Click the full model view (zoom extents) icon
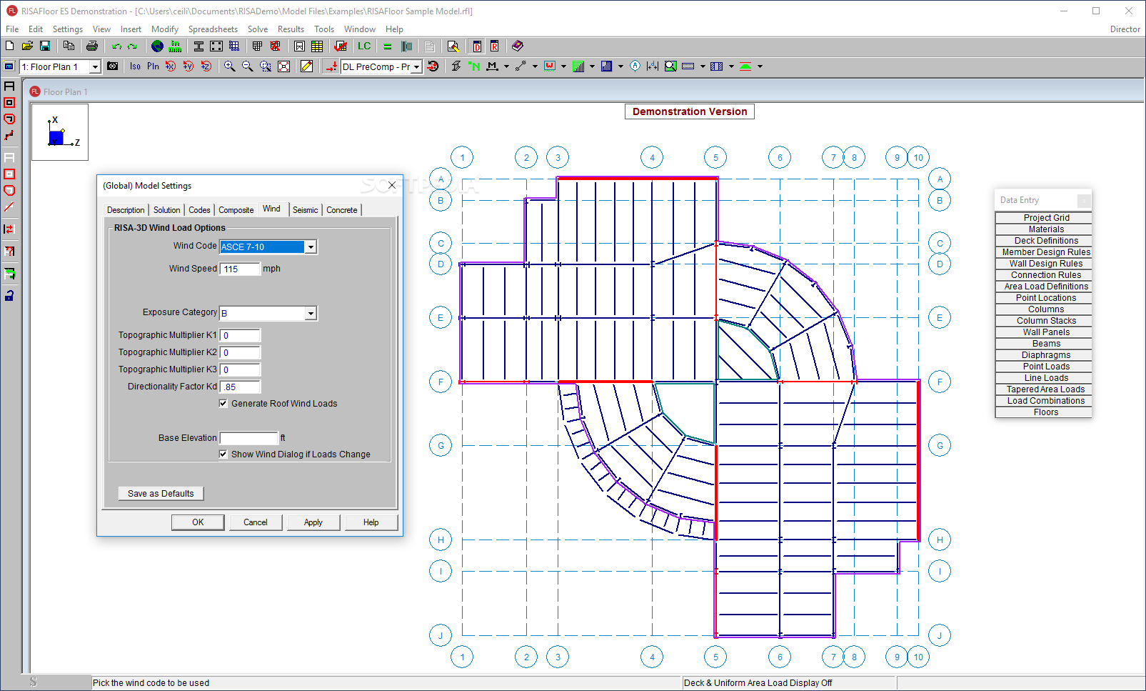 pyautogui.click(x=283, y=66)
